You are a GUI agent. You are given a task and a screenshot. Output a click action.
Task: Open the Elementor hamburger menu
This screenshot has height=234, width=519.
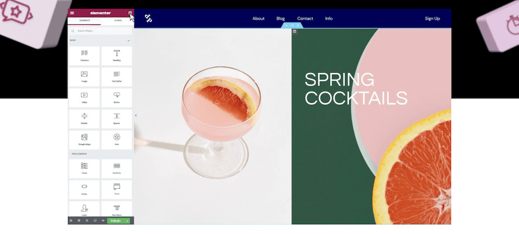tap(72, 13)
